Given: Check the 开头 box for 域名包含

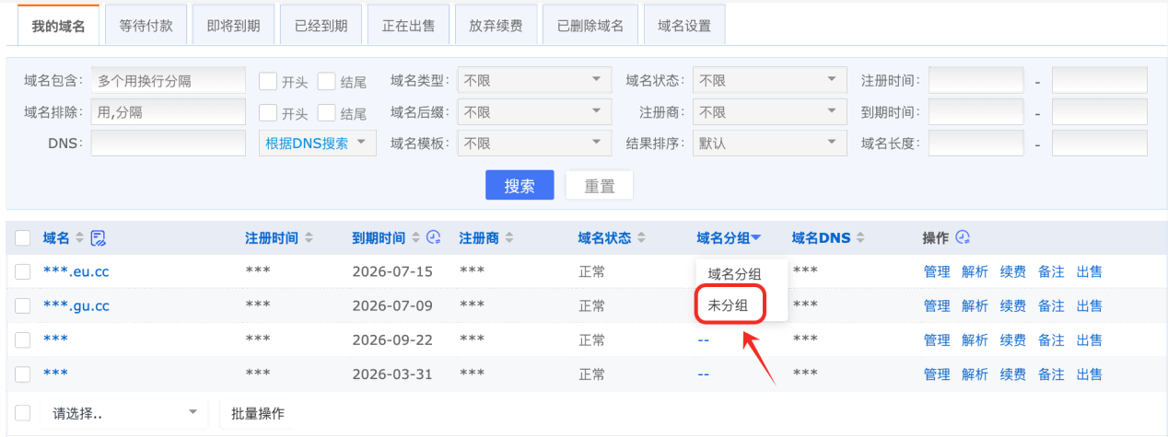Looking at the screenshot, I should [x=268, y=81].
